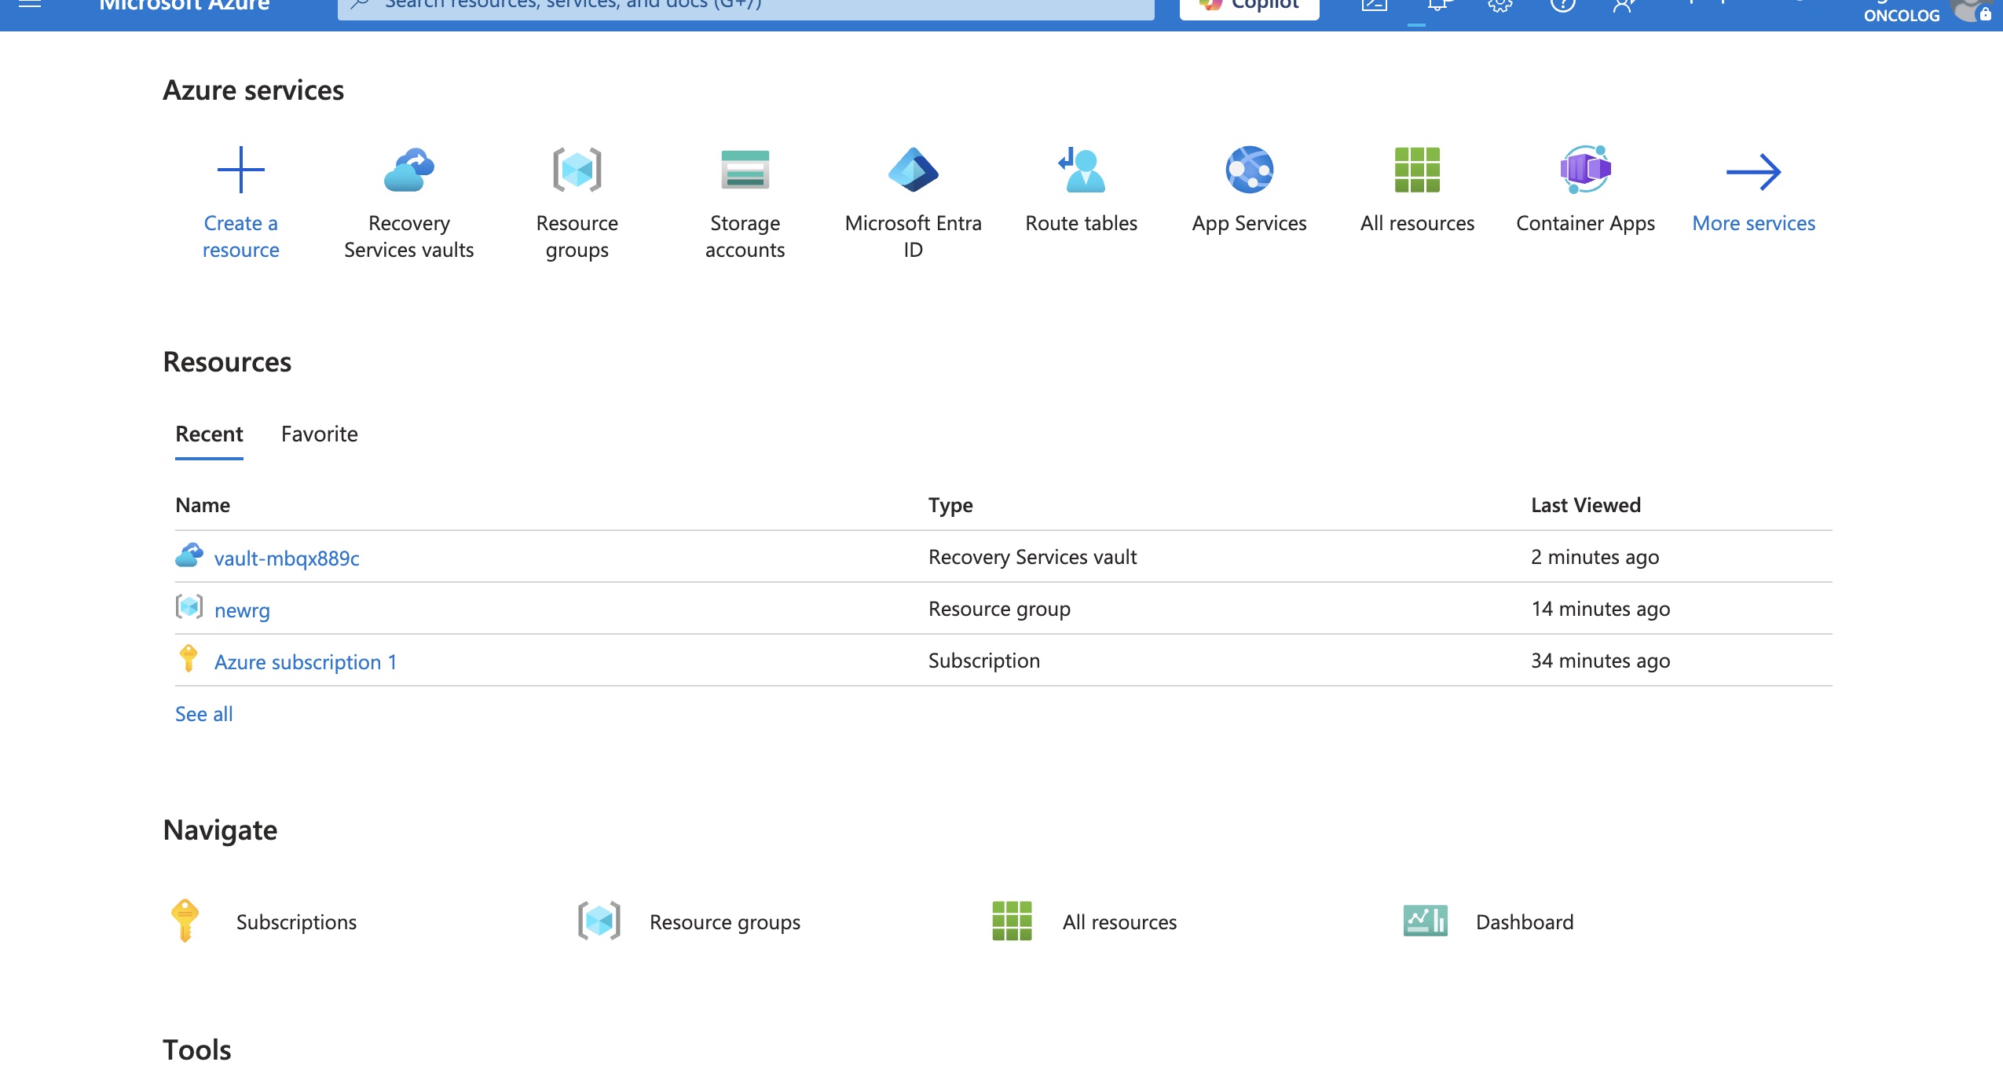Open Recovery Services vaults service icon
The height and width of the screenshot is (1073, 2003).
tap(408, 170)
